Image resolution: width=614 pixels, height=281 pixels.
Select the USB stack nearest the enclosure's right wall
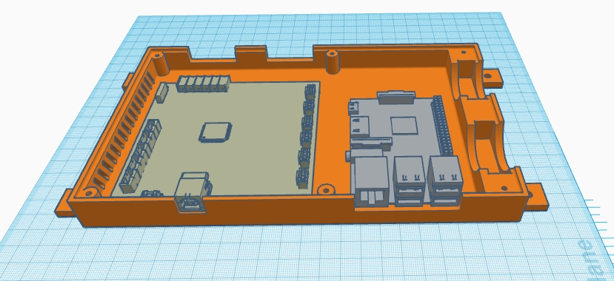(x=446, y=180)
